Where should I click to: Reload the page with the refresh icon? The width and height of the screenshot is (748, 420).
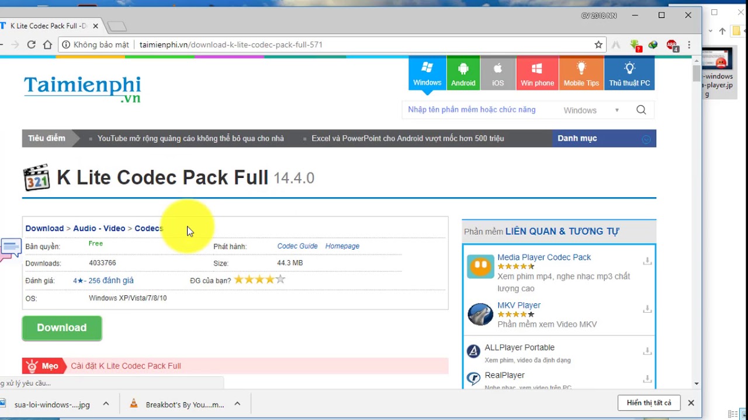tap(32, 45)
